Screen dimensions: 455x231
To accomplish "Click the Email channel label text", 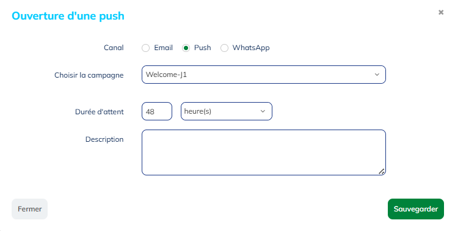I will 163,48.
